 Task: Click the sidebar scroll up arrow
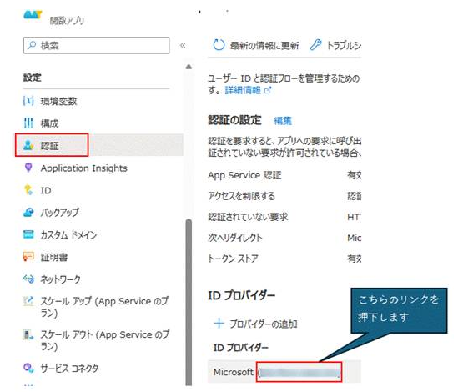189,67
